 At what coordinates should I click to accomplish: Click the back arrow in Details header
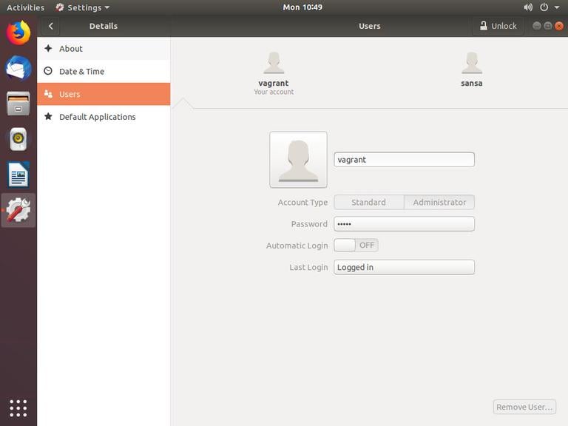50,26
